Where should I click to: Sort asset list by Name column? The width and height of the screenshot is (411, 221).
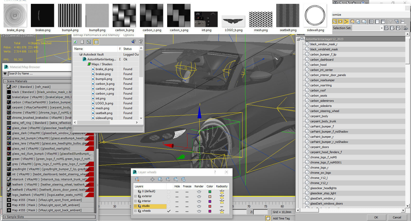[x=96, y=49]
